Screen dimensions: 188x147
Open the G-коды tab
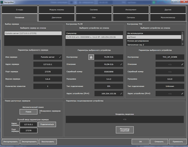pyautogui.click(x=20, y=10)
